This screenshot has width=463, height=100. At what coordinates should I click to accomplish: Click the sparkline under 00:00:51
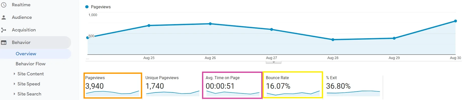click(233, 93)
